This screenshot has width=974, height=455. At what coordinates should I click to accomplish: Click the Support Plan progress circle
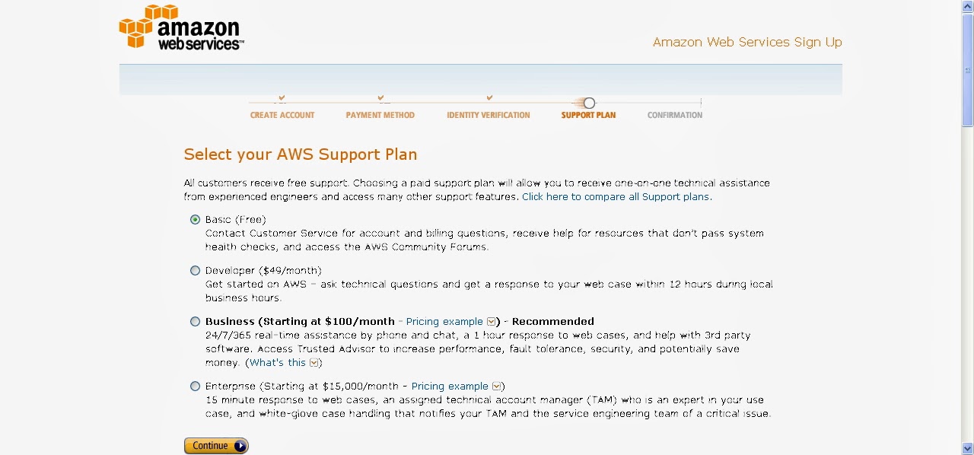[x=589, y=103]
